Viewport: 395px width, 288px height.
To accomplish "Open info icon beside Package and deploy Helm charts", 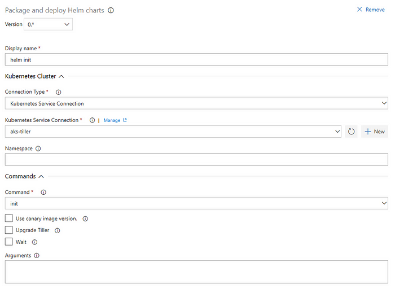I will point(111,10).
